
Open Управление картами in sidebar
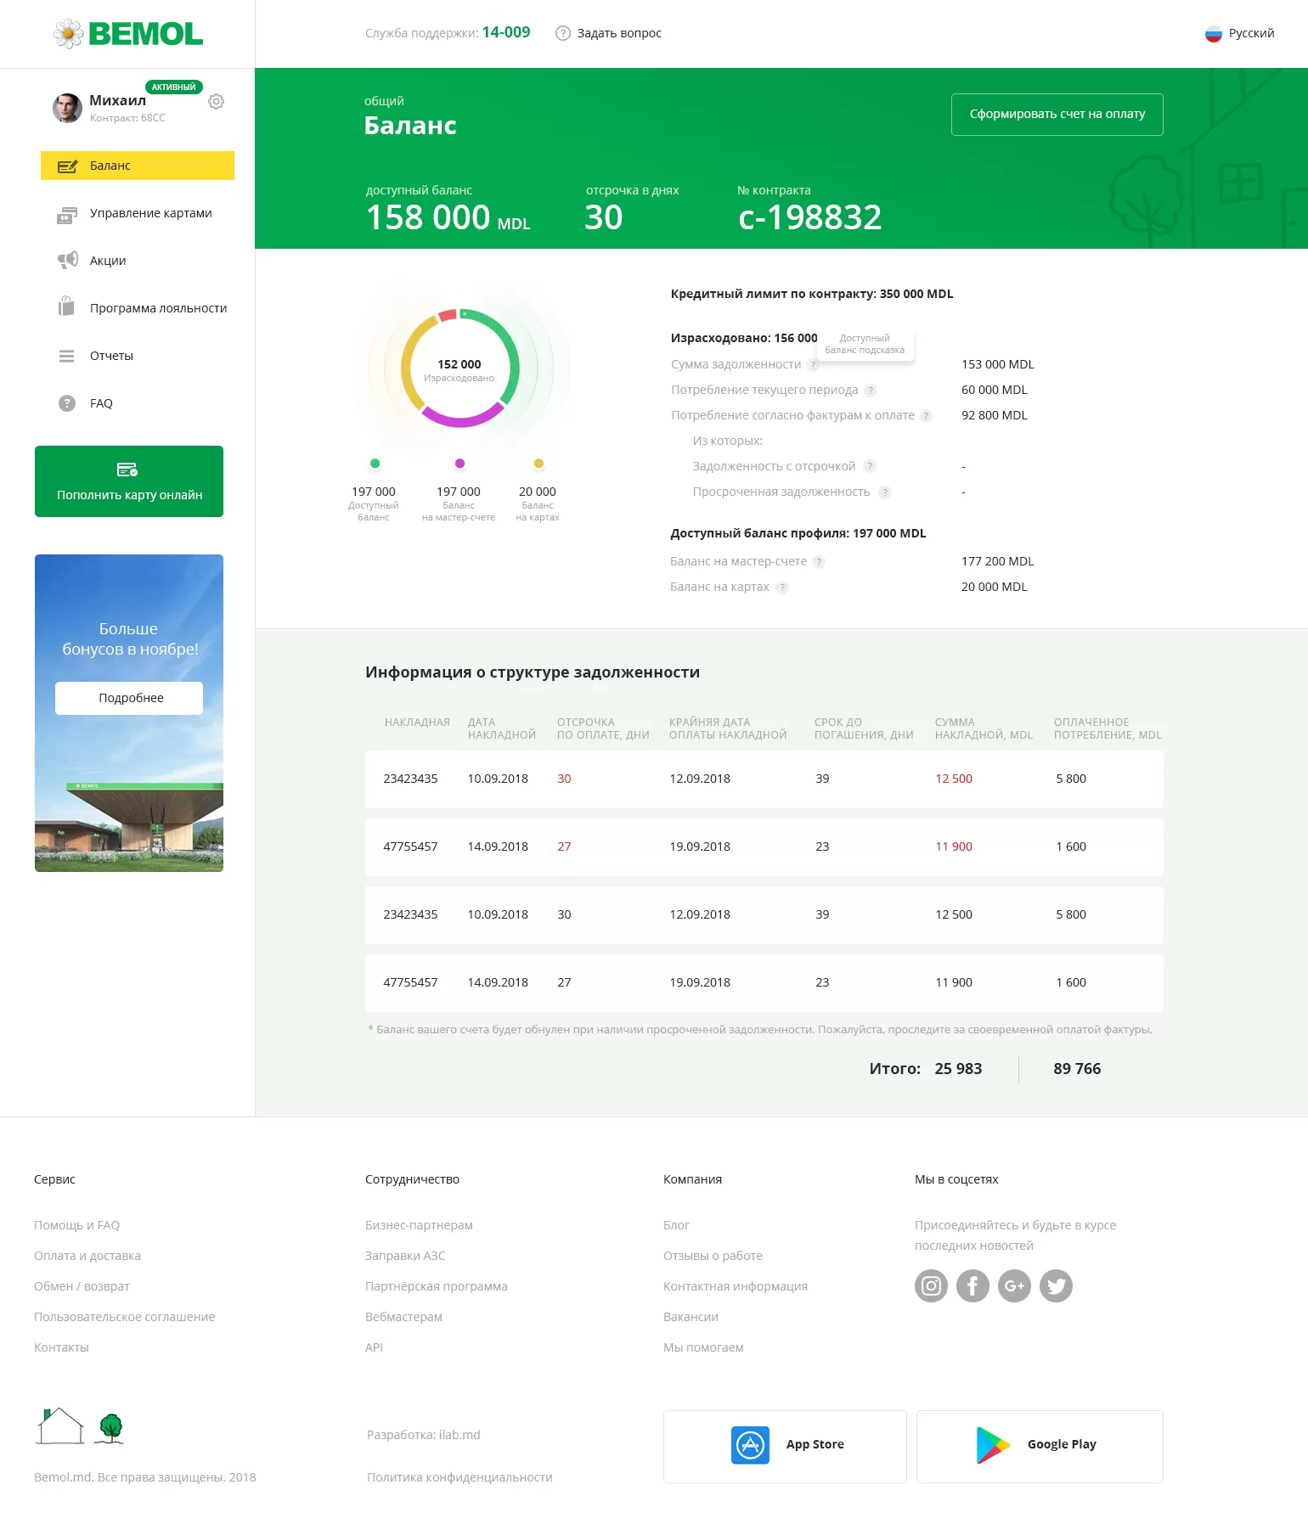136,213
